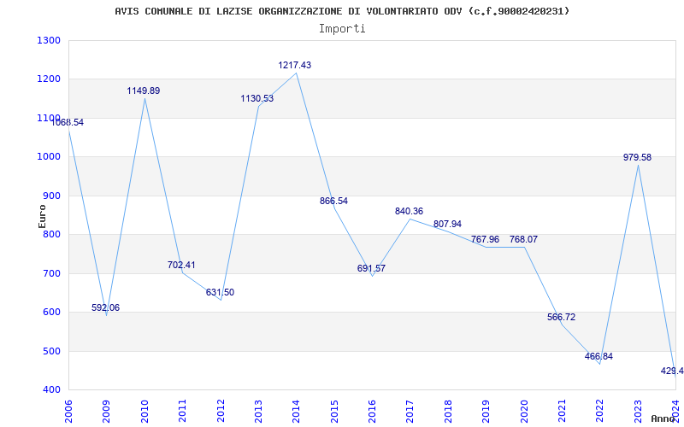Select the 767.96 data label

click(485, 240)
